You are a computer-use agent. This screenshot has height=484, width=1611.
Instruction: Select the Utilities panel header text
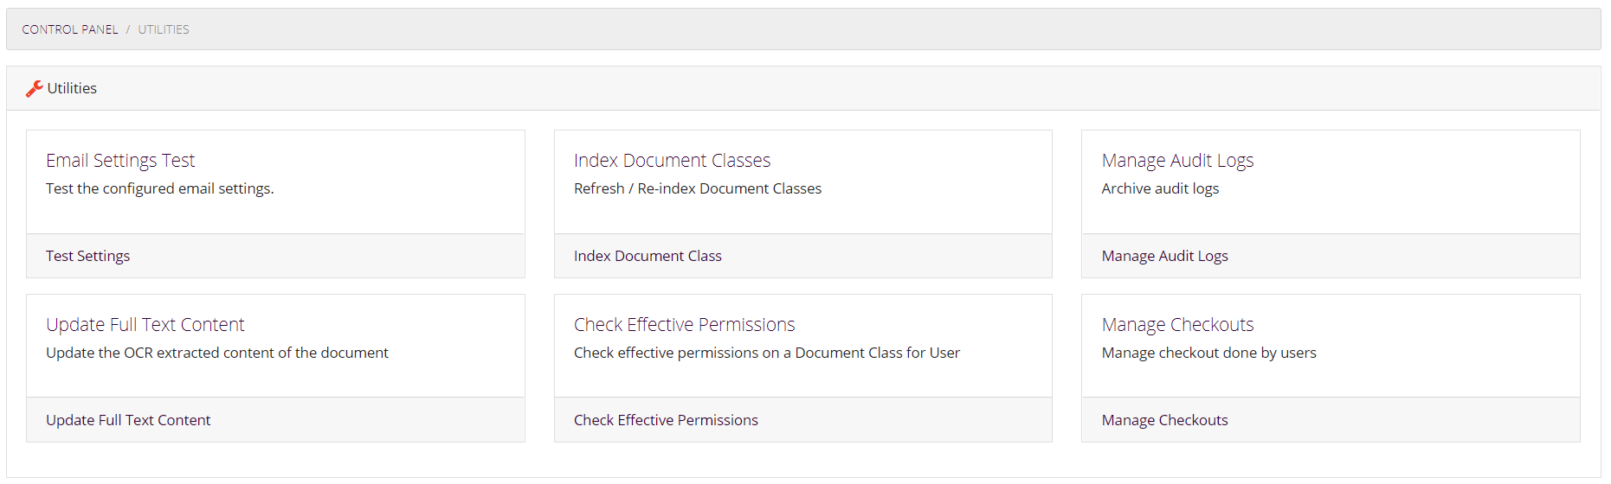72,88
